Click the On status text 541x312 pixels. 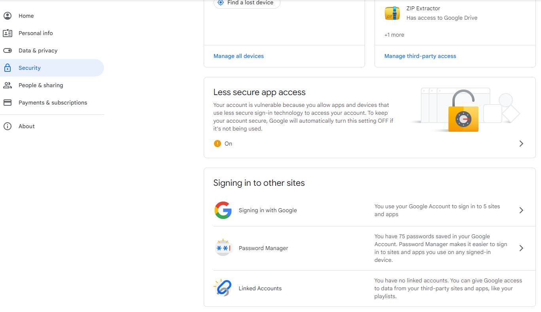tap(228, 144)
